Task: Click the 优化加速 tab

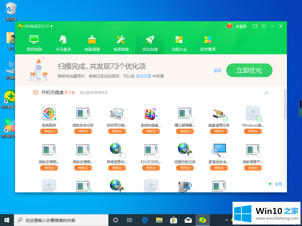Action: (x=150, y=43)
